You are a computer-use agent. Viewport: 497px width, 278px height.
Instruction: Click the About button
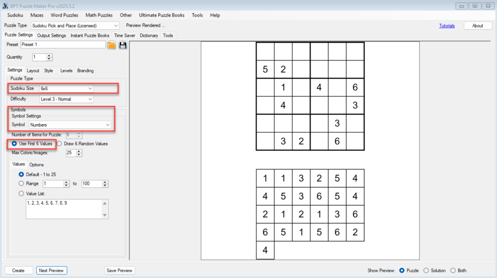pos(478,26)
